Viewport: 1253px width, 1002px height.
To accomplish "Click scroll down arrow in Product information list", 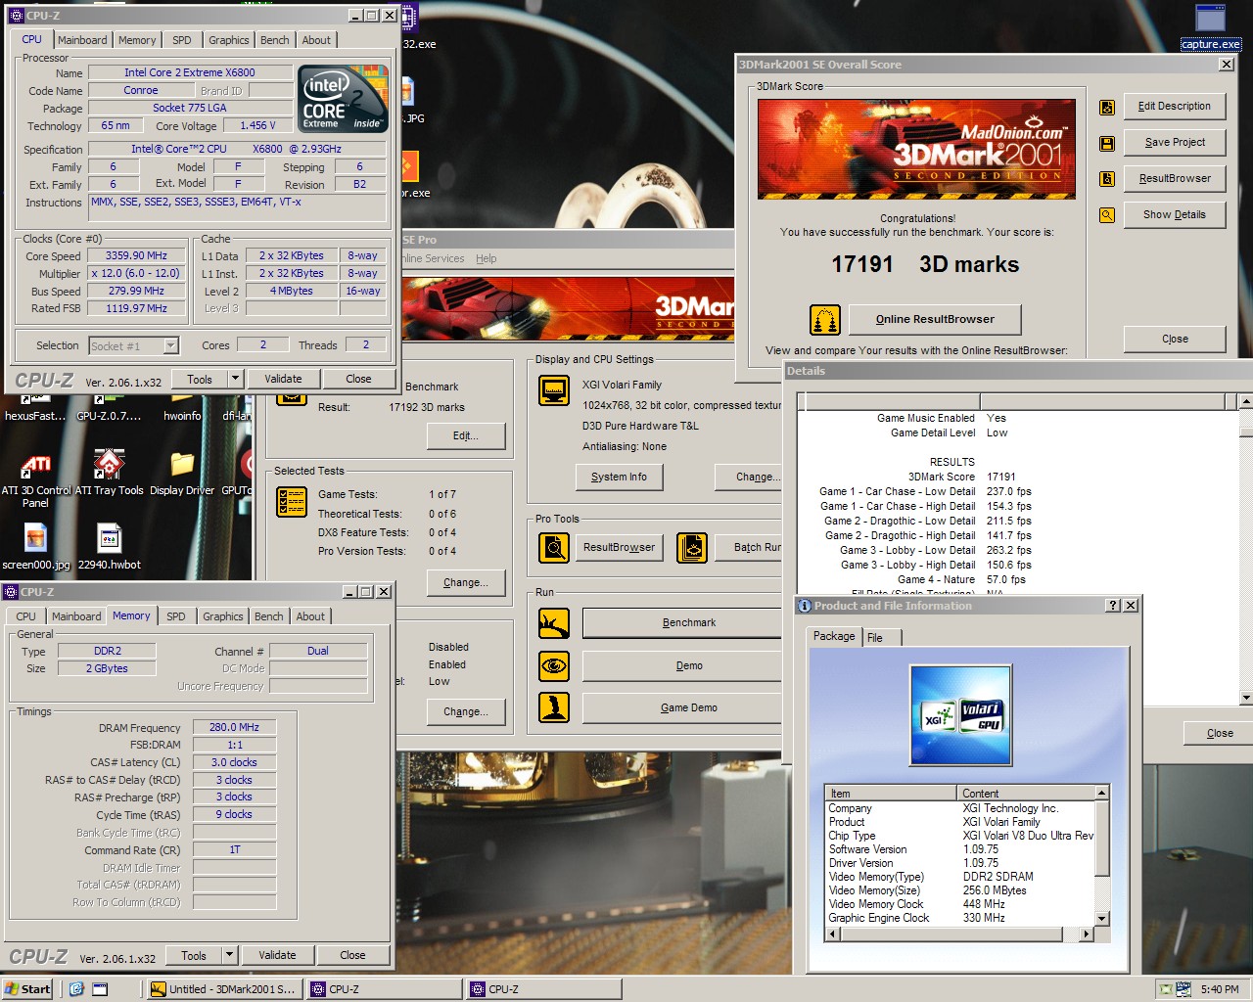I will click(1102, 919).
